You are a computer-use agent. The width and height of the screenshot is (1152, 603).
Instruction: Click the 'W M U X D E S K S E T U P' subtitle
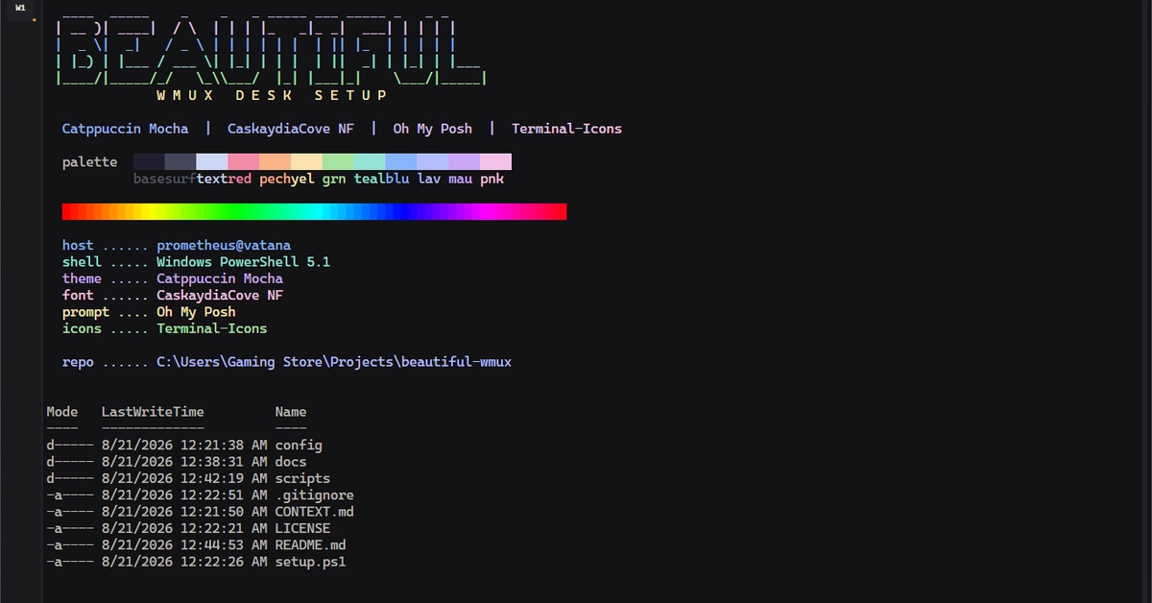(x=272, y=95)
